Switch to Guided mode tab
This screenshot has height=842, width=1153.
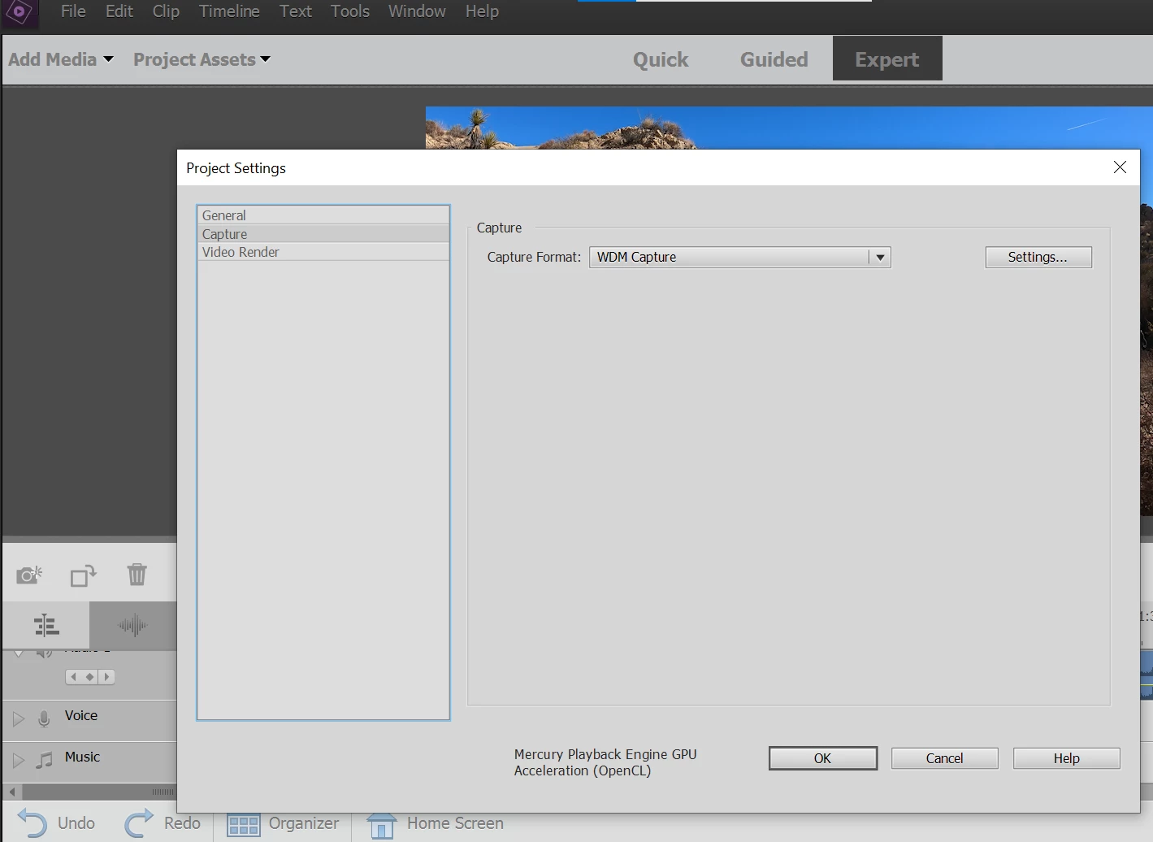[x=774, y=59]
